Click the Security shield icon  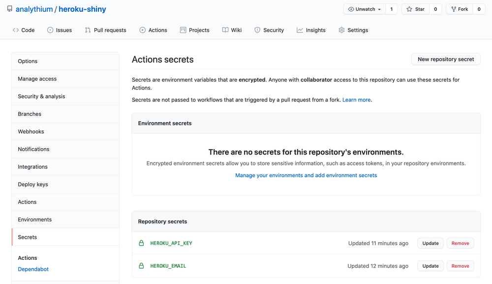pos(256,30)
